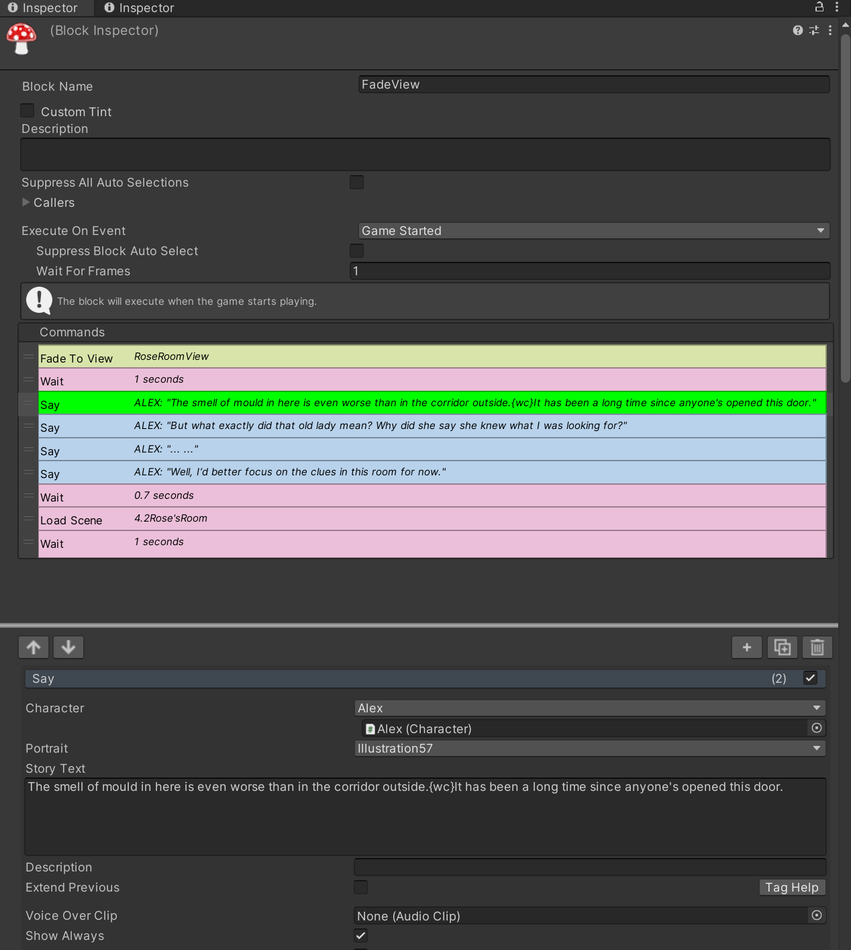Viewport: 851px width, 950px height.
Task: Select the first Wait 1 seconds command
Action: tap(432, 380)
